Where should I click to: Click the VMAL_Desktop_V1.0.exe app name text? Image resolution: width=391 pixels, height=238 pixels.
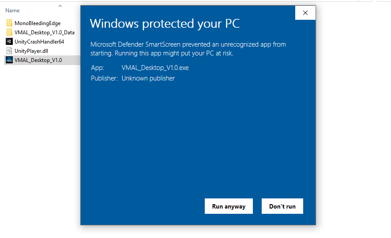pyautogui.click(x=155, y=68)
